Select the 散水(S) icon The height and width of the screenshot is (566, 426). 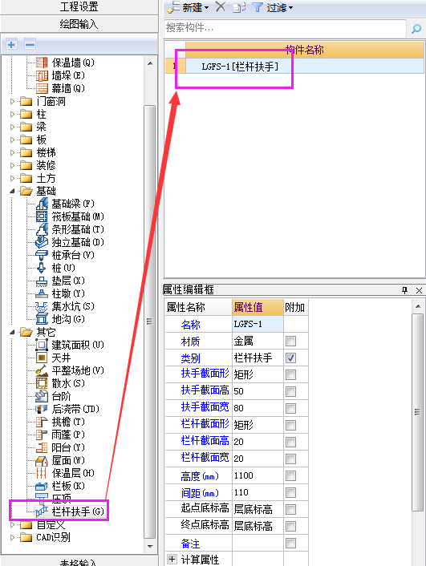tap(42, 383)
